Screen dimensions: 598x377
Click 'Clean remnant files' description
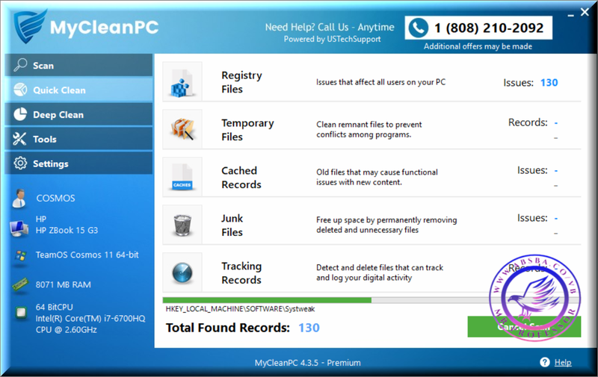(x=369, y=129)
